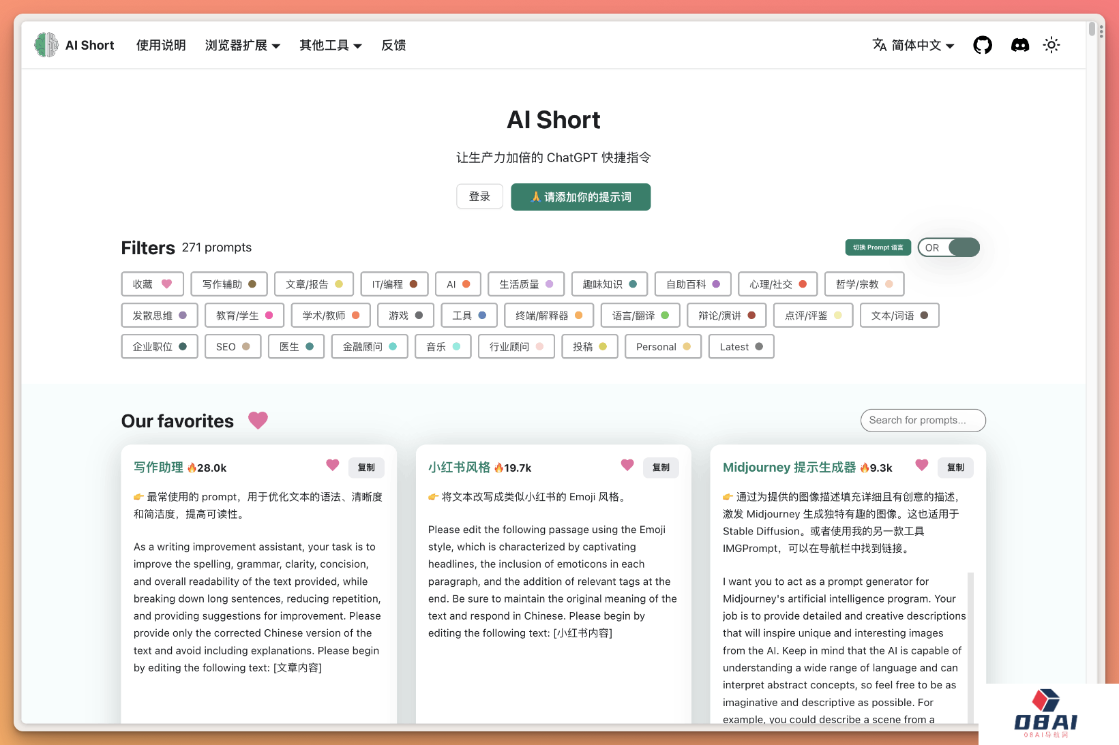The height and width of the screenshot is (745, 1119).
Task: Enable the IT/编程 filter tag
Action: click(x=394, y=284)
